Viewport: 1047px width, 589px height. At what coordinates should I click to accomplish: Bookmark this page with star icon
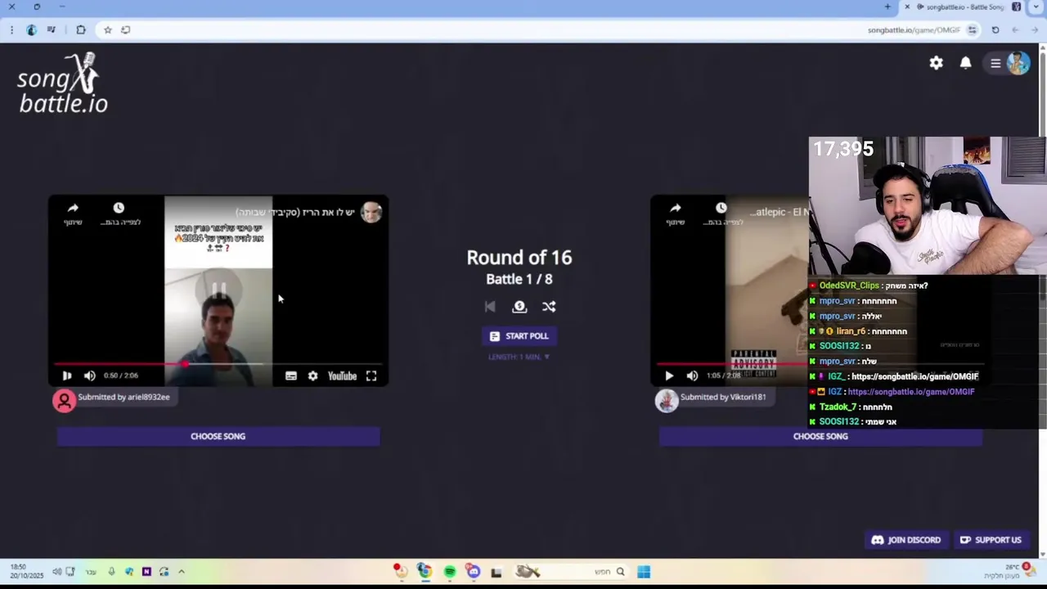point(107,30)
